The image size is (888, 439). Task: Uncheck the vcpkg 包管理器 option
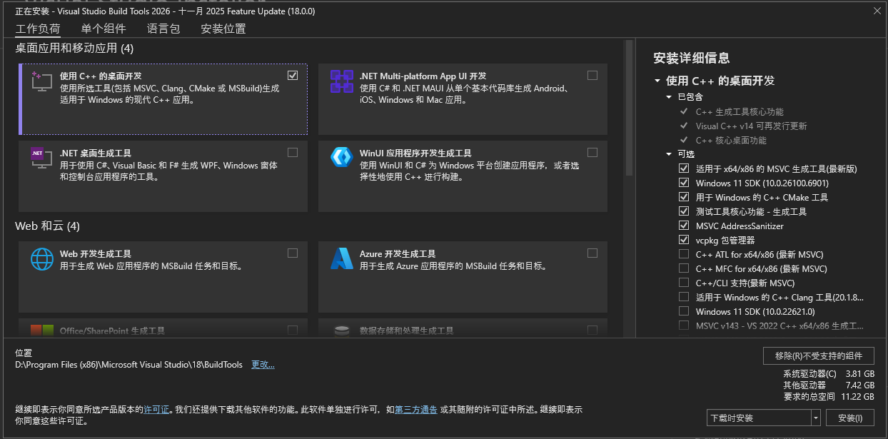click(684, 240)
